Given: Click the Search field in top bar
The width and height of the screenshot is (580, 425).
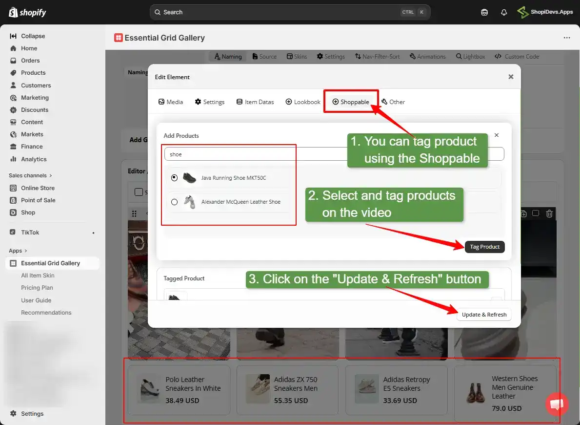Looking at the screenshot, I should [x=290, y=12].
